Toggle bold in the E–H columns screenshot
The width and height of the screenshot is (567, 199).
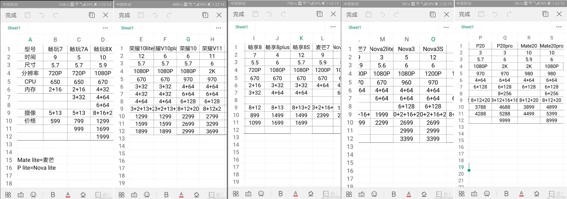[x=167, y=195]
